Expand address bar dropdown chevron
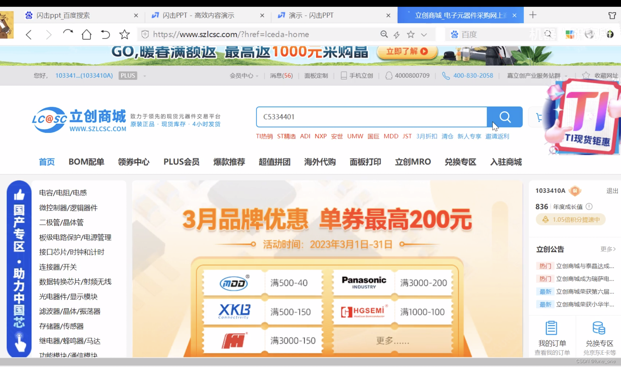Viewport: 621px width, 367px height. (x=424, y=35)
